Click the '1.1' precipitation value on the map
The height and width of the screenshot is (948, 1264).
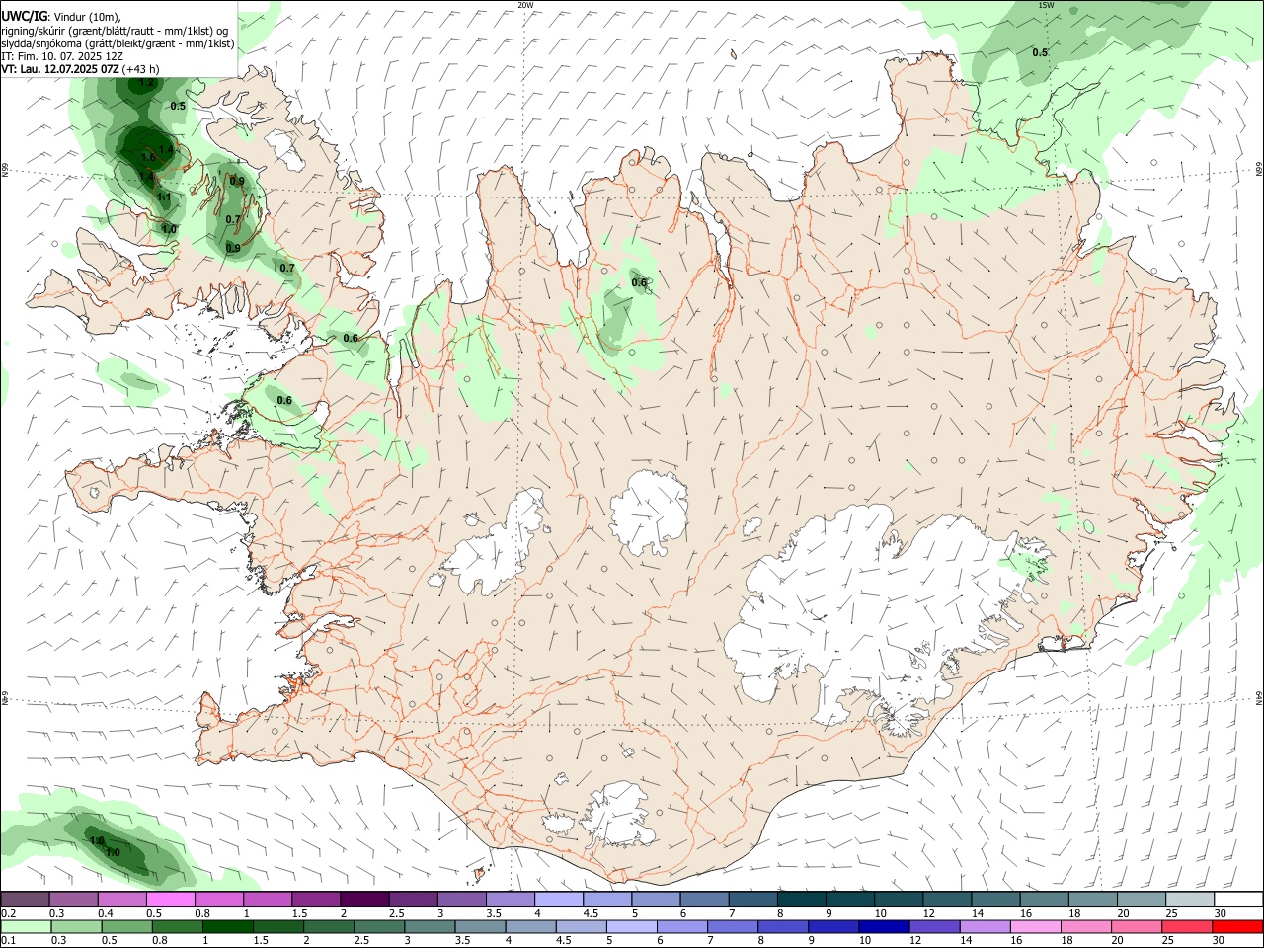click(164, 197)
